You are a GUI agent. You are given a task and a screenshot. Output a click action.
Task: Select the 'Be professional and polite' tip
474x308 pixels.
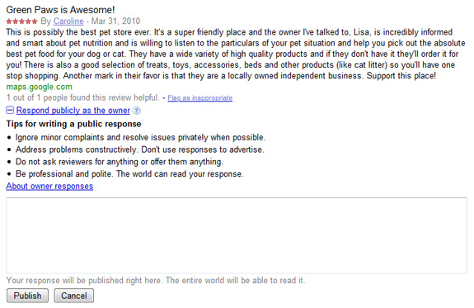point(129,174)
